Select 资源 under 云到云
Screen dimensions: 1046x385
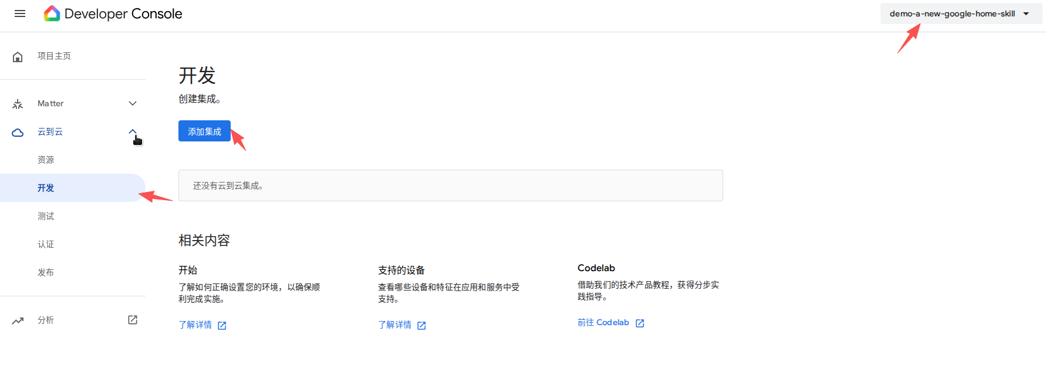click(46, 160)
